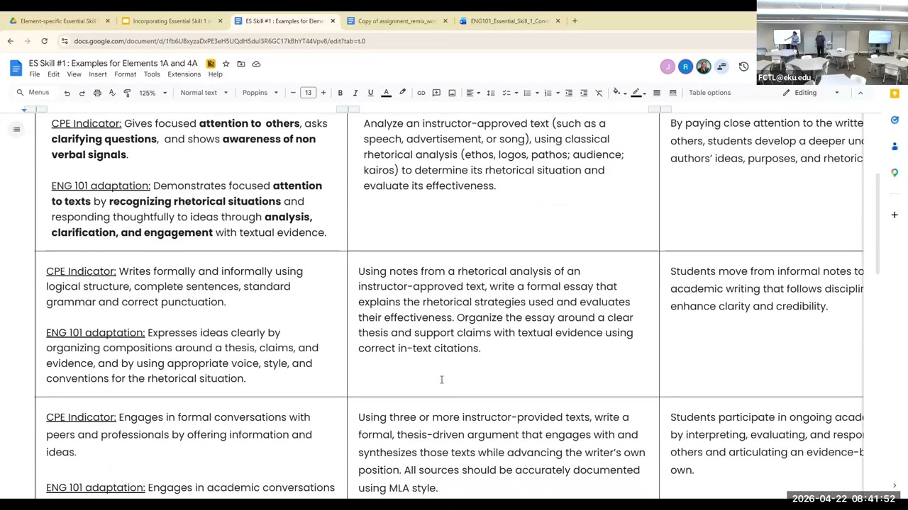Screen dimensions: 908x510
Task: Open the Poppins font dropdown
Action: [260, 93]
